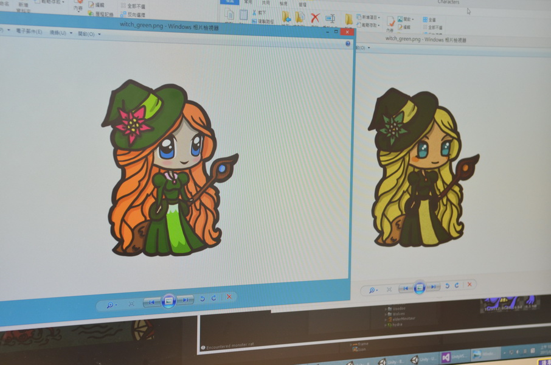The height and width of the screenshot is (365, 551).
Task: Click actual size button in front viewer
Action: [131, 303]
